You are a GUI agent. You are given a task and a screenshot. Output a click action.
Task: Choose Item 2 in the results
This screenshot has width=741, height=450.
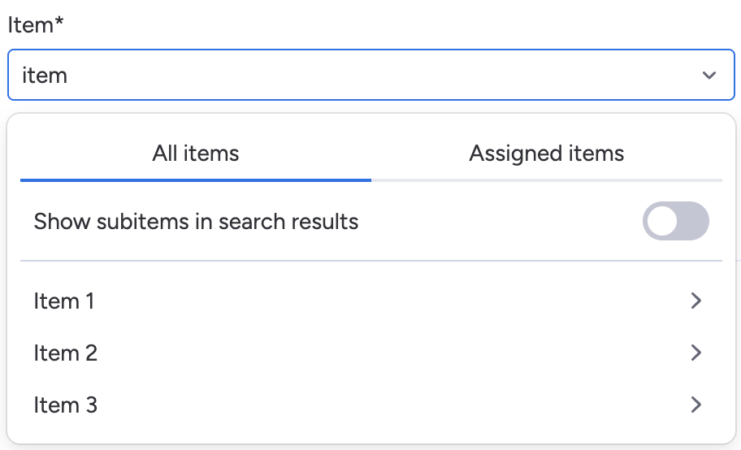point(66,353)
